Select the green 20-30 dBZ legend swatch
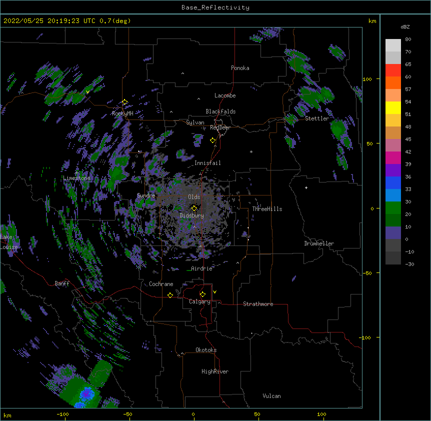This screenshot has height=421, width=431. (x=393, y=208)
